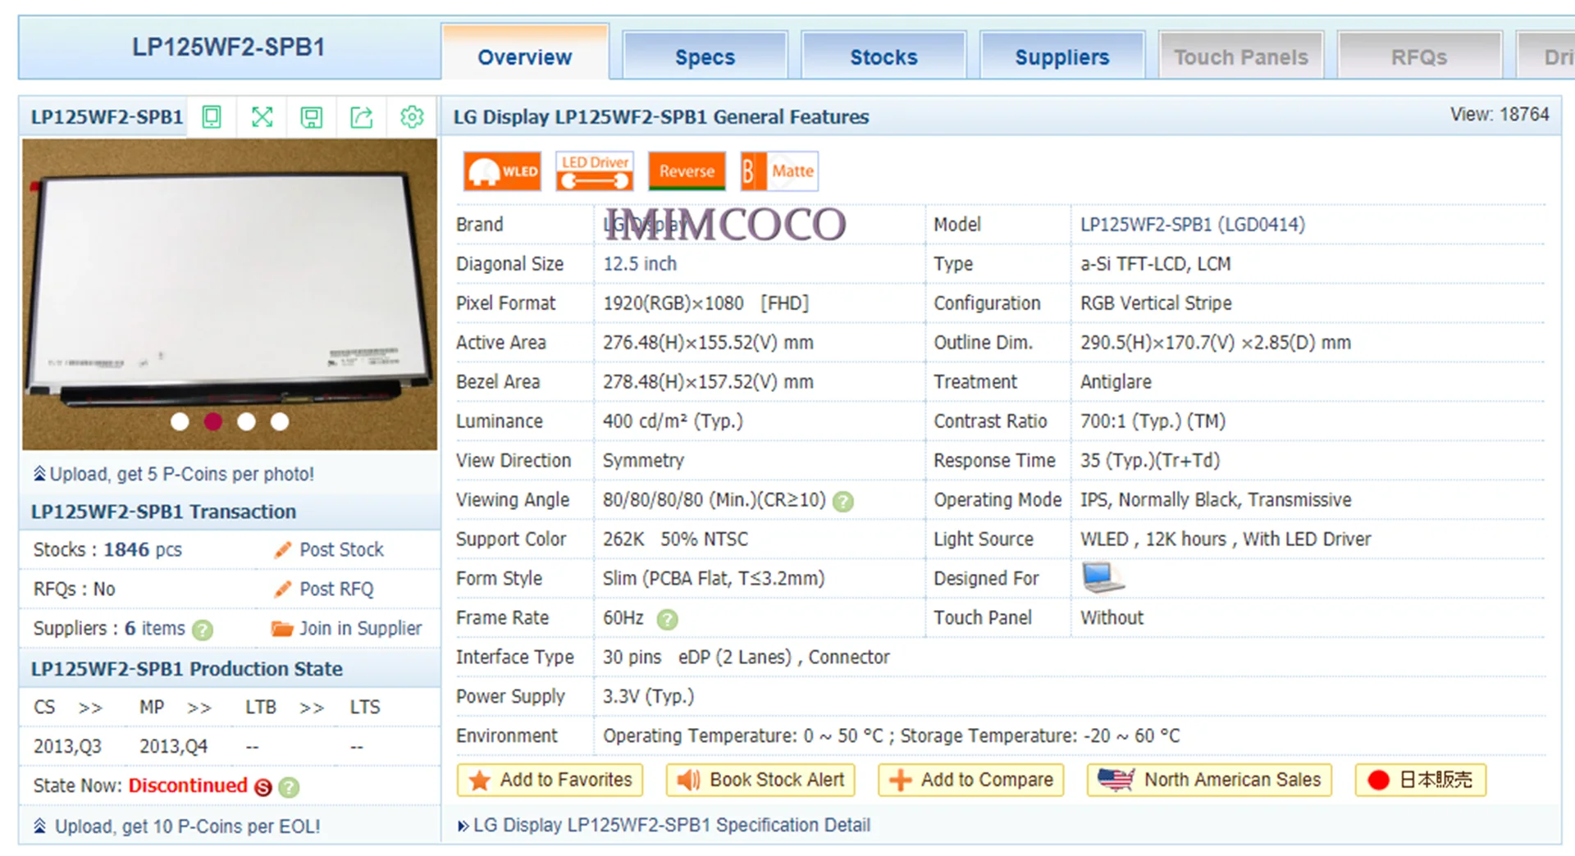Click the red discontinued status icon
The width and height of the screenshot is (1575, 856).
pos(262,787)
